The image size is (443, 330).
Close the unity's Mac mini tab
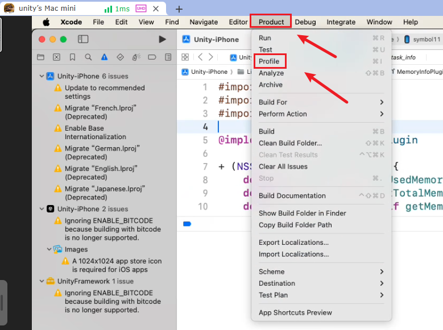pyautogui.click(x=156, y=9)
